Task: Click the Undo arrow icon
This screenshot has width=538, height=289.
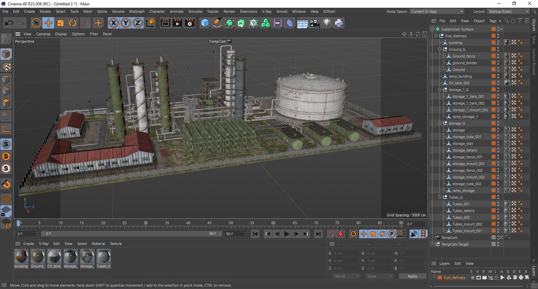Action: click(x=9, y=23)
